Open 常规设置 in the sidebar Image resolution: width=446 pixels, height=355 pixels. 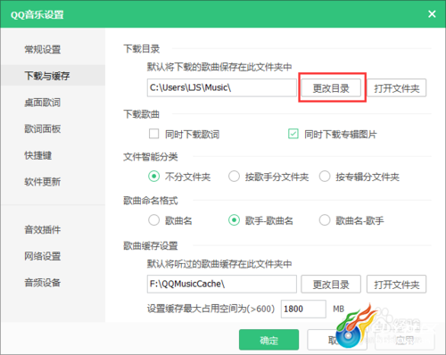pyautogui.click(x=43, y=49)
